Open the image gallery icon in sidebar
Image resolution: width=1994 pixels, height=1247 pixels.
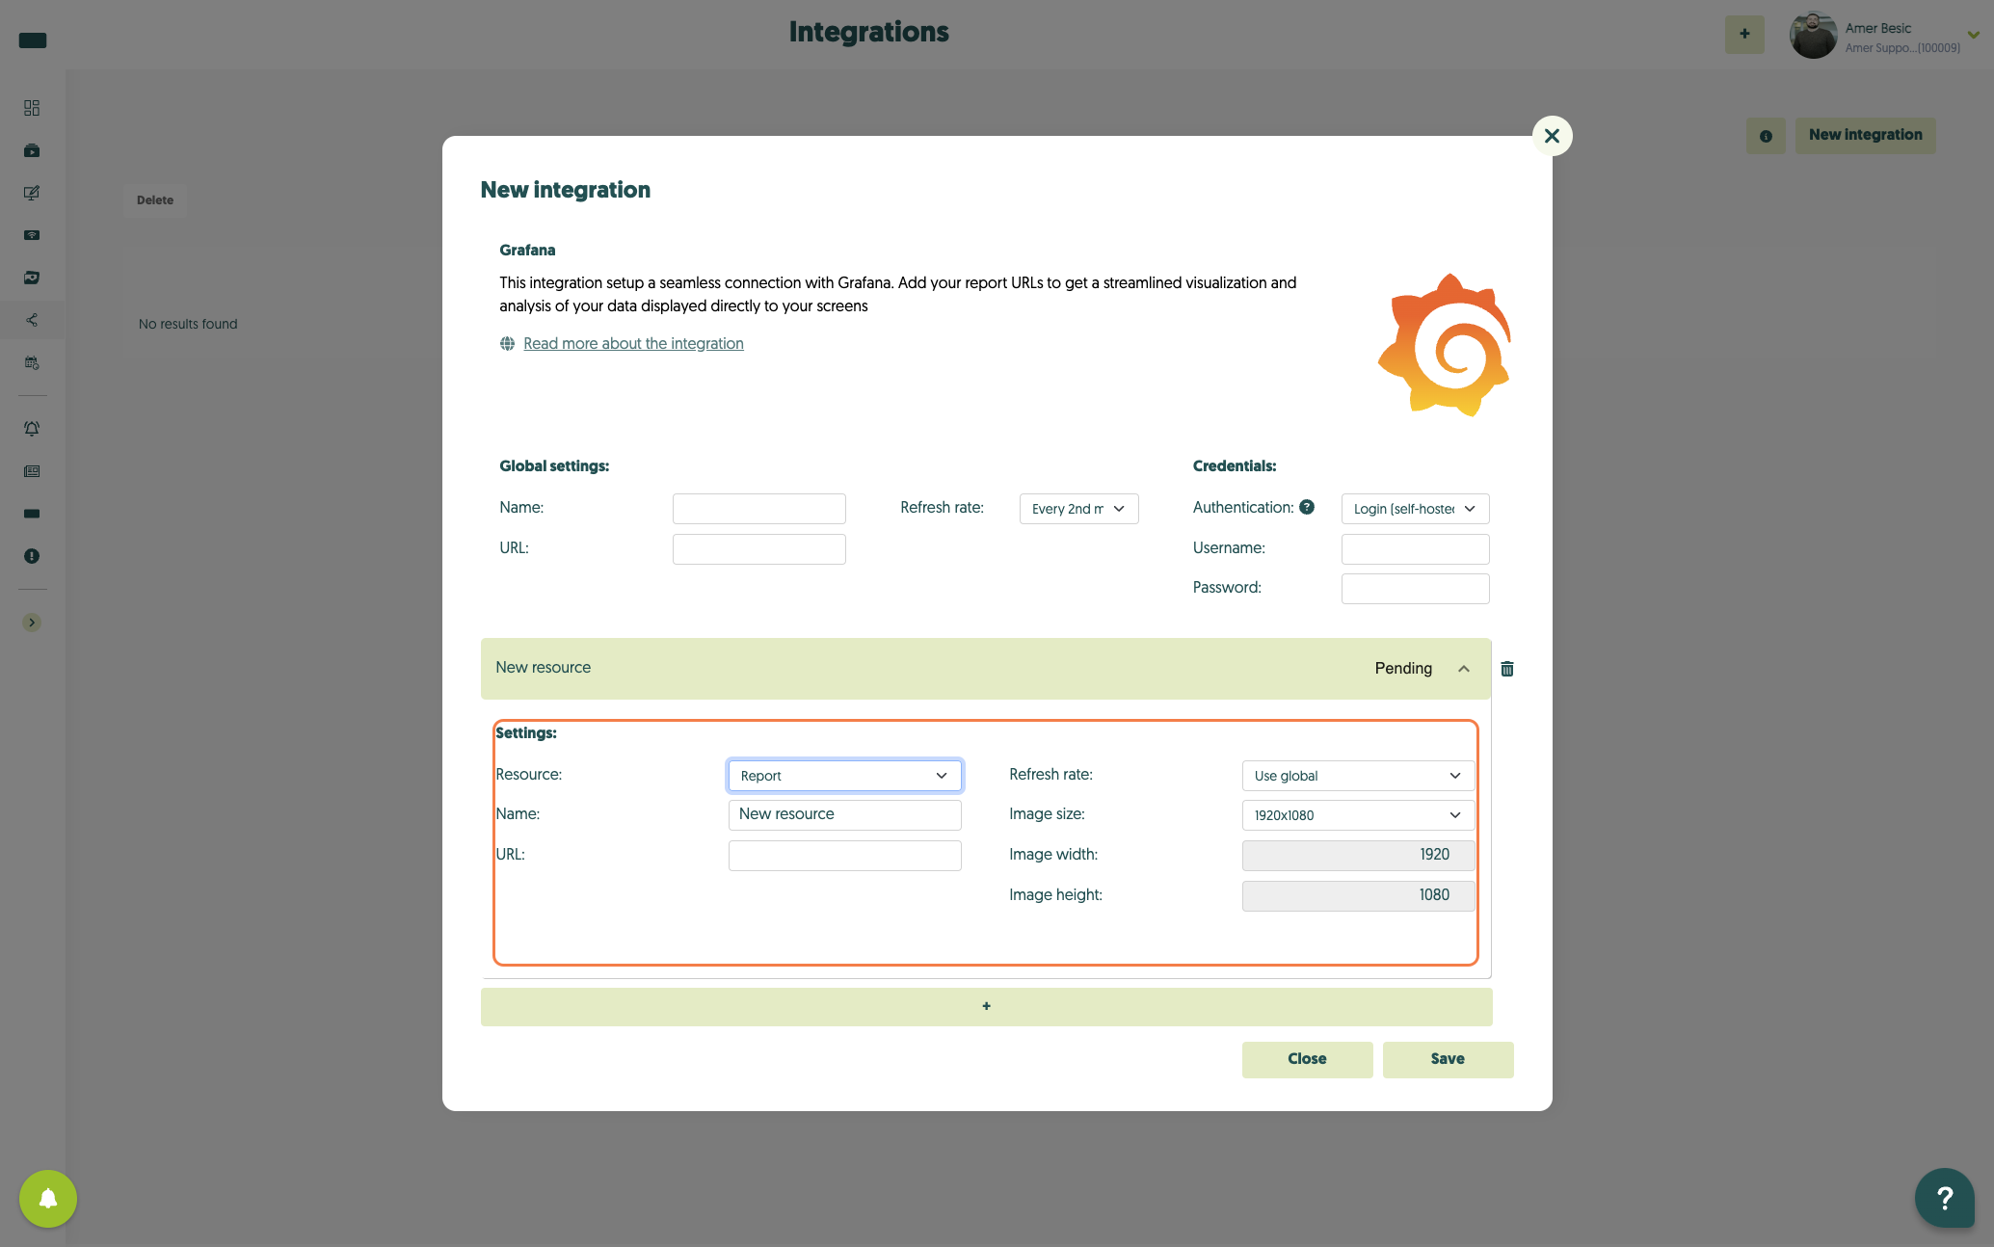(x=32, y=278)
